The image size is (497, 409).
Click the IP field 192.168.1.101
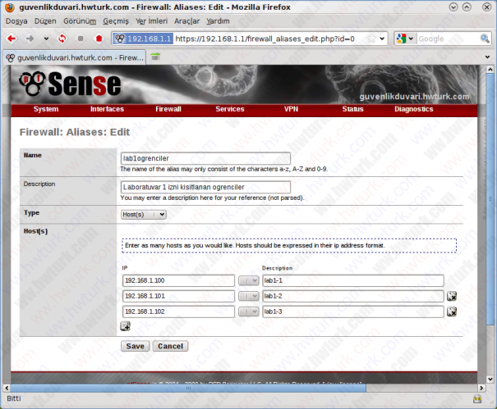[x=178, y=296]
